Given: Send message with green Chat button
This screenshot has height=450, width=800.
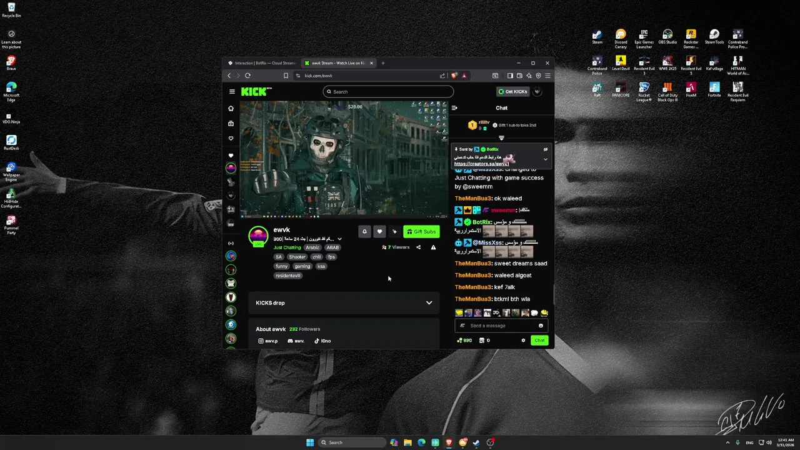Looking at the screenshot, I should (539, 341).
